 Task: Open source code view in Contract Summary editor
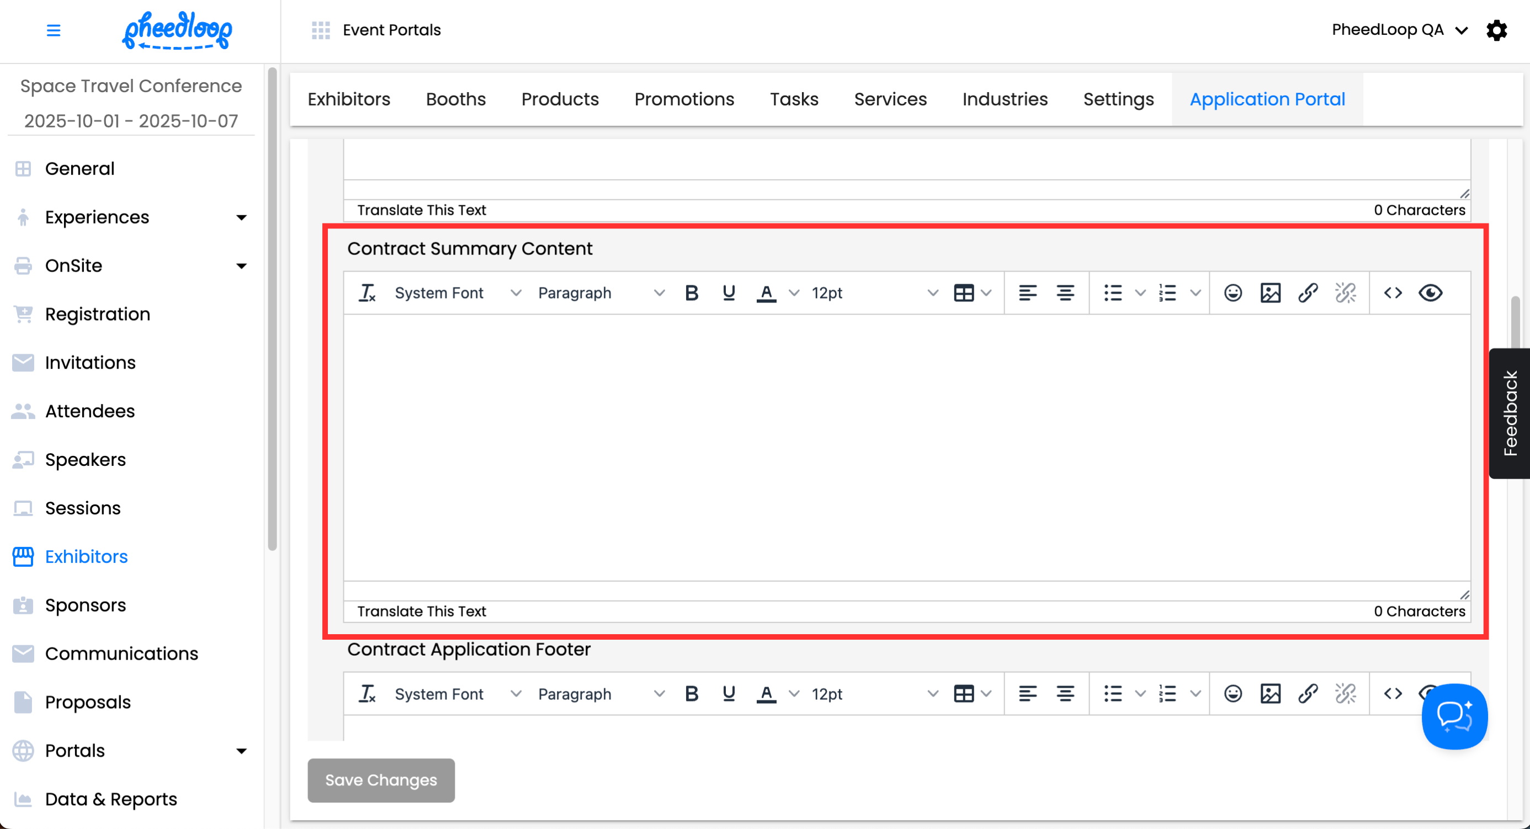point(1392,293)
